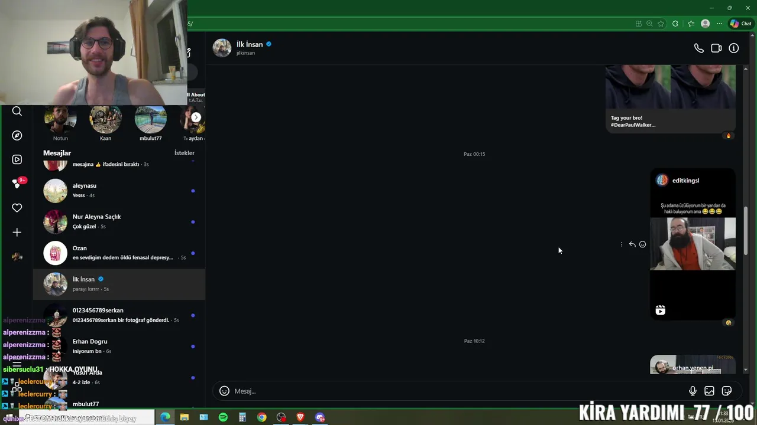Viewport: 757px width, 425px height.
Task: Open the Explore compass icon
Action: click(x=17, y=135)
